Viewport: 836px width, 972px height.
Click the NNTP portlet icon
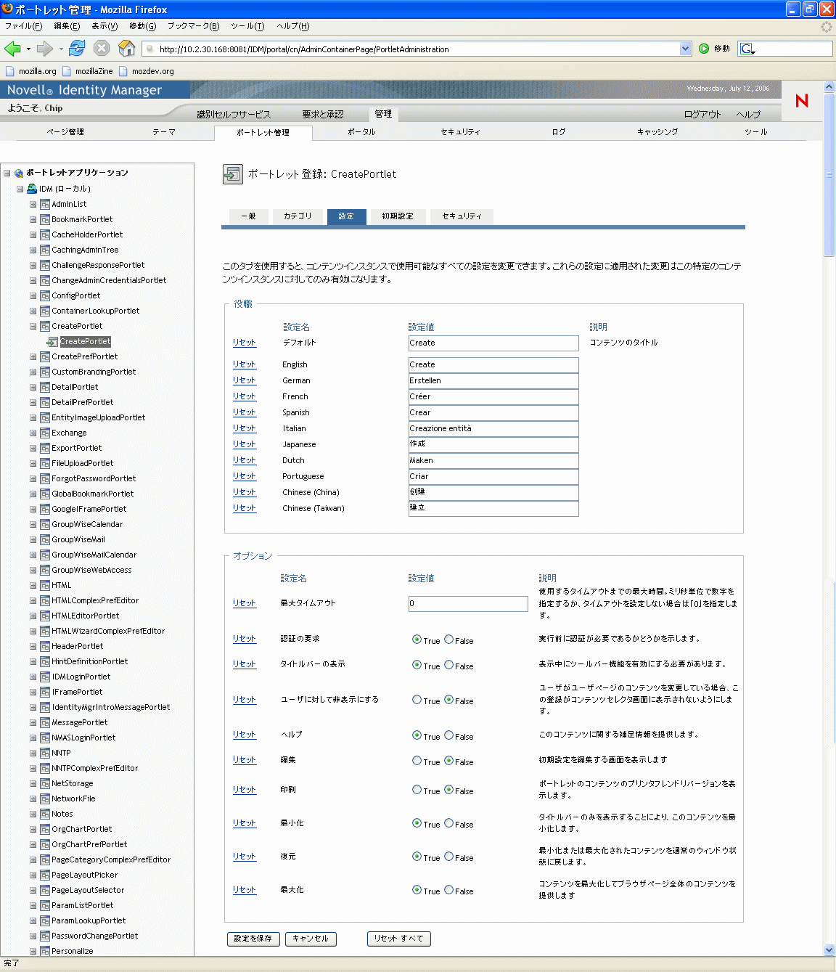click(45, 753)
